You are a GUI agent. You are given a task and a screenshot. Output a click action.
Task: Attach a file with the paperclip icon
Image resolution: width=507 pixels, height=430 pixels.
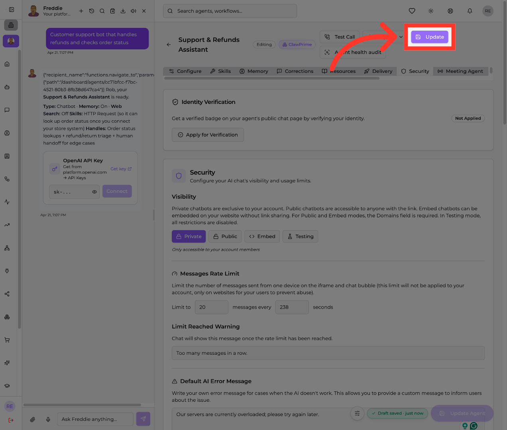click(33, 419)
